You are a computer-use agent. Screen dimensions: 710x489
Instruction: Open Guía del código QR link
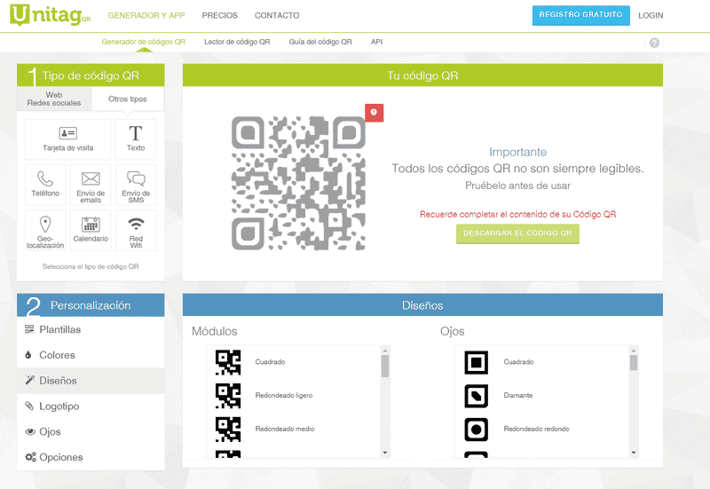pos(320,42)
